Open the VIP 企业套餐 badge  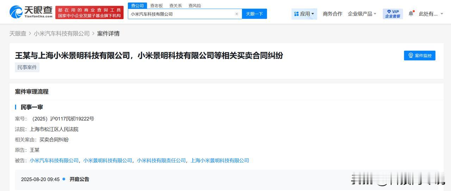point(393,14)
